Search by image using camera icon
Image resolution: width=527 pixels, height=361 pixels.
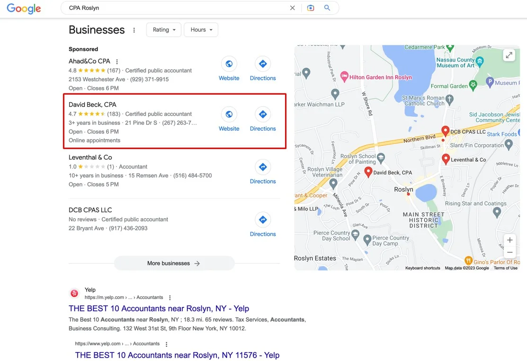click(x=311, y=8)
